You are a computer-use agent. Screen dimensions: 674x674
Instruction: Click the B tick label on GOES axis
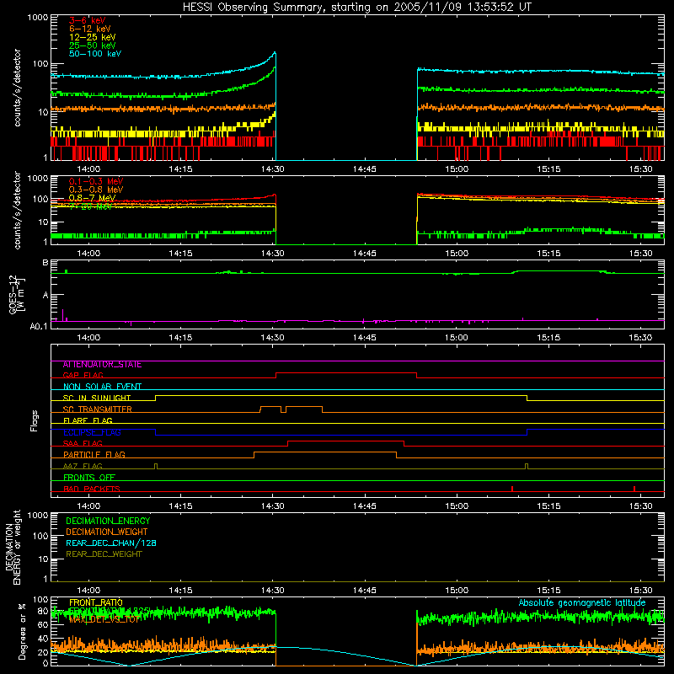(x=45, y=263)
